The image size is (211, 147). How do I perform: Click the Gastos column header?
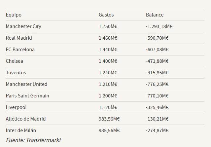pos(106,15)
